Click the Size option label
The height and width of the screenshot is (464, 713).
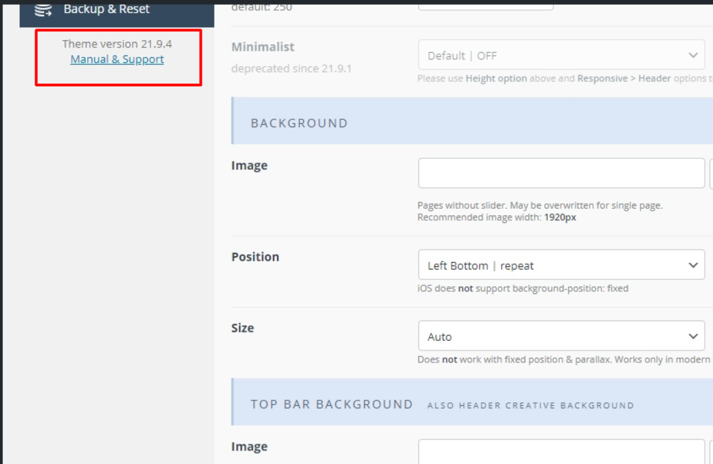(242, 329)
